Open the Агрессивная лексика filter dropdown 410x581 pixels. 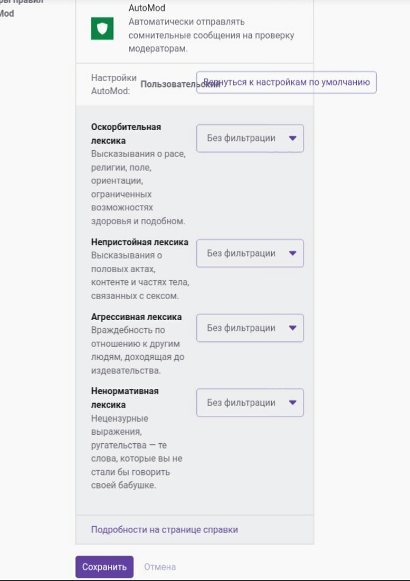(250, 328)
